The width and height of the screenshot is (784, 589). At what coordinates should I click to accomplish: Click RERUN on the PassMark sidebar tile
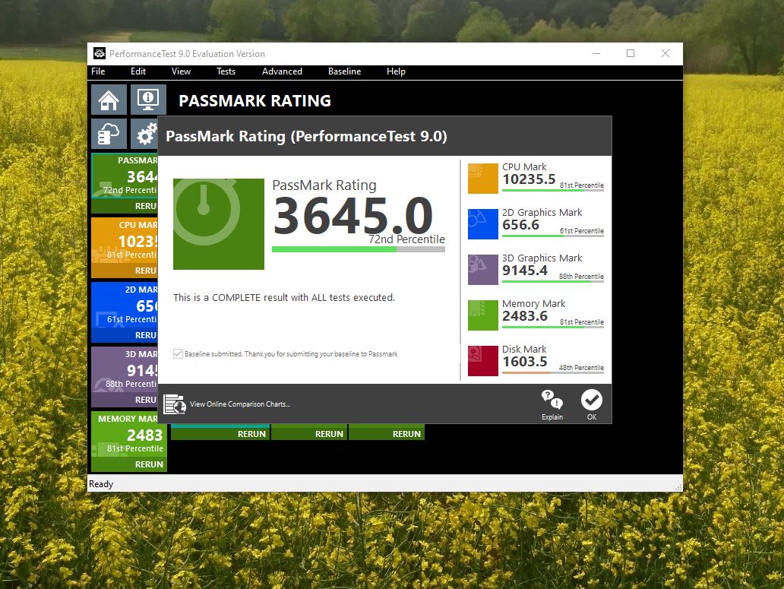(125, 206)
